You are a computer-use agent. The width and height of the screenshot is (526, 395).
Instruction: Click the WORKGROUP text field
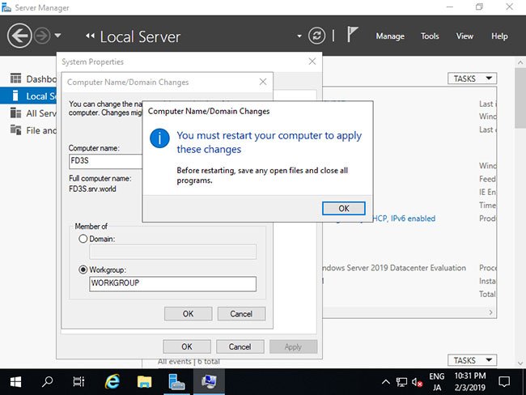[172, 283]
